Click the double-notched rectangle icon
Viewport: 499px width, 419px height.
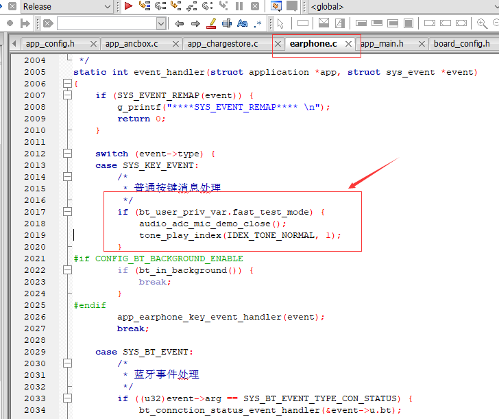tap(461, 23)
